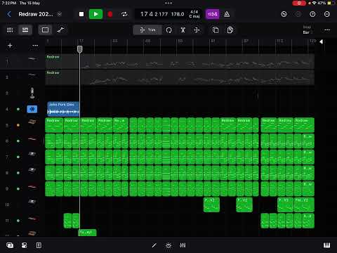
Task: Open the Inspector from the bottom bar
Action: click(24, 245)
